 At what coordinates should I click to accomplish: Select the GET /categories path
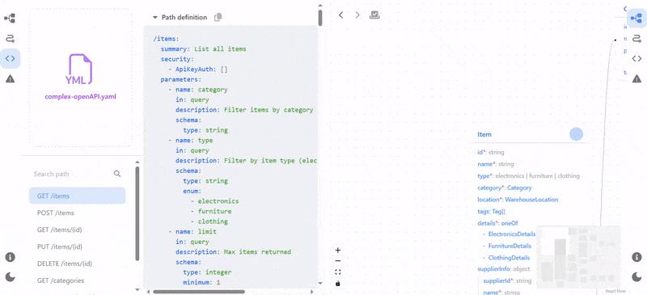tap(77, 280)
